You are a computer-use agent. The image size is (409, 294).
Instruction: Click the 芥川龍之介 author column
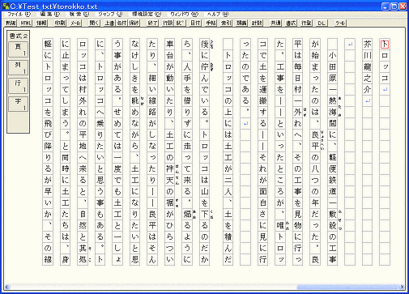point(367,152)
